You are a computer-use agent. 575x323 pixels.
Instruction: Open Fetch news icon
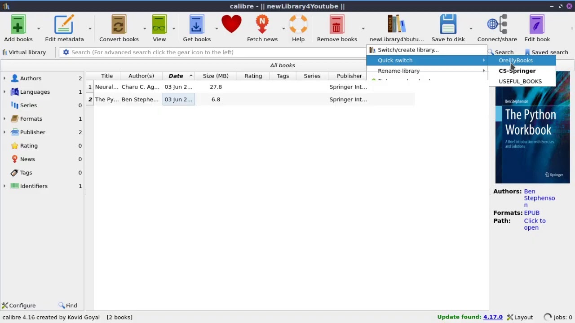(x=262, y=25)
